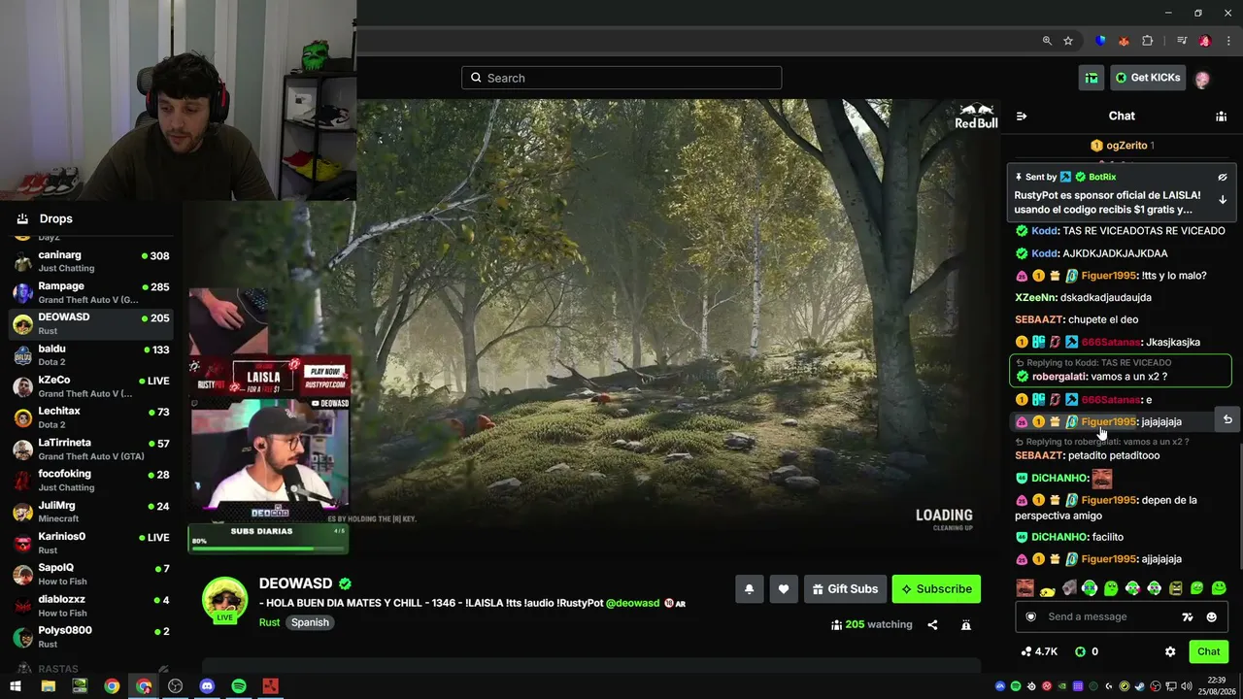The image size is (1243, 699).
Task: Open the Kick profile avatar menu
Action: coord(1202,79)
